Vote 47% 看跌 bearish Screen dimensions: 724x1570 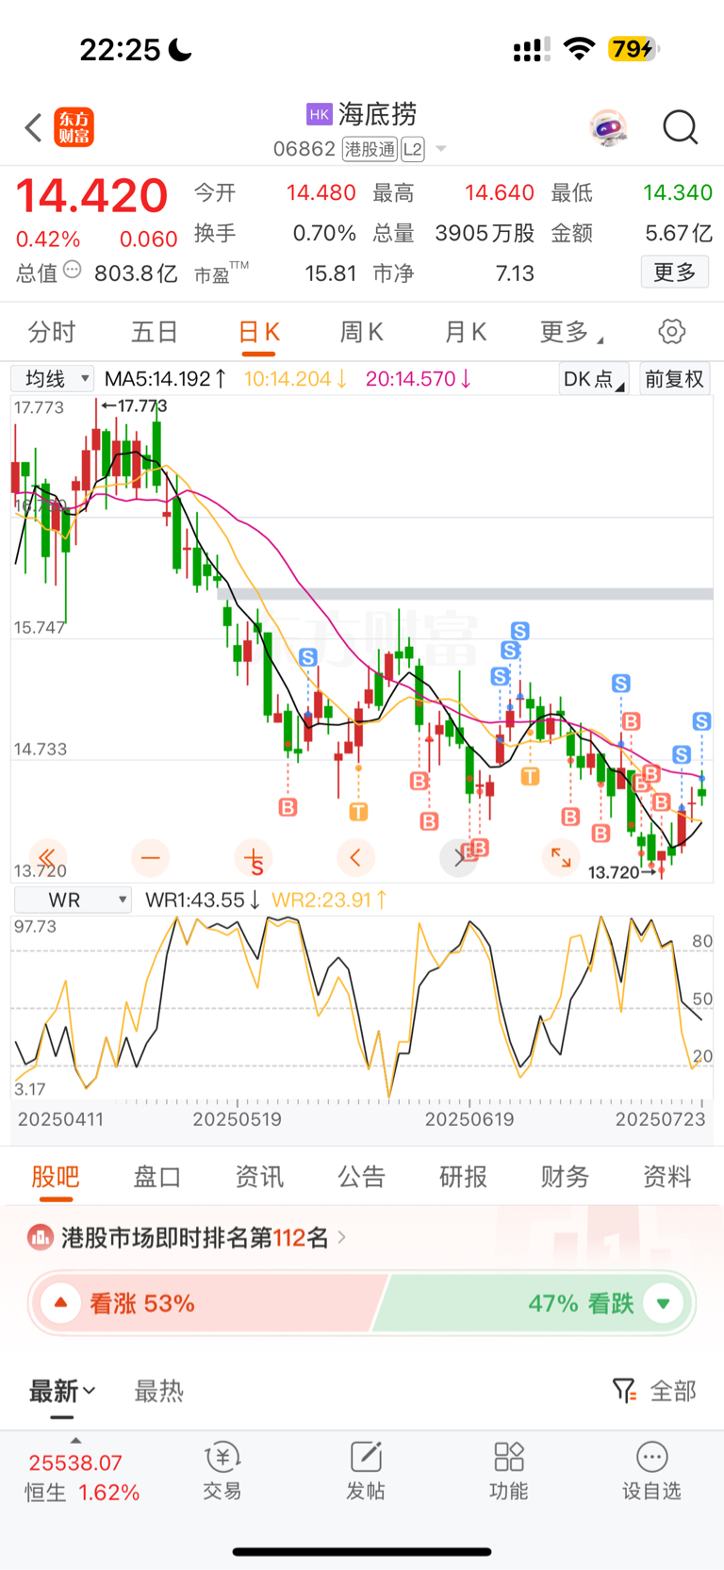(x=534, y=1303)
